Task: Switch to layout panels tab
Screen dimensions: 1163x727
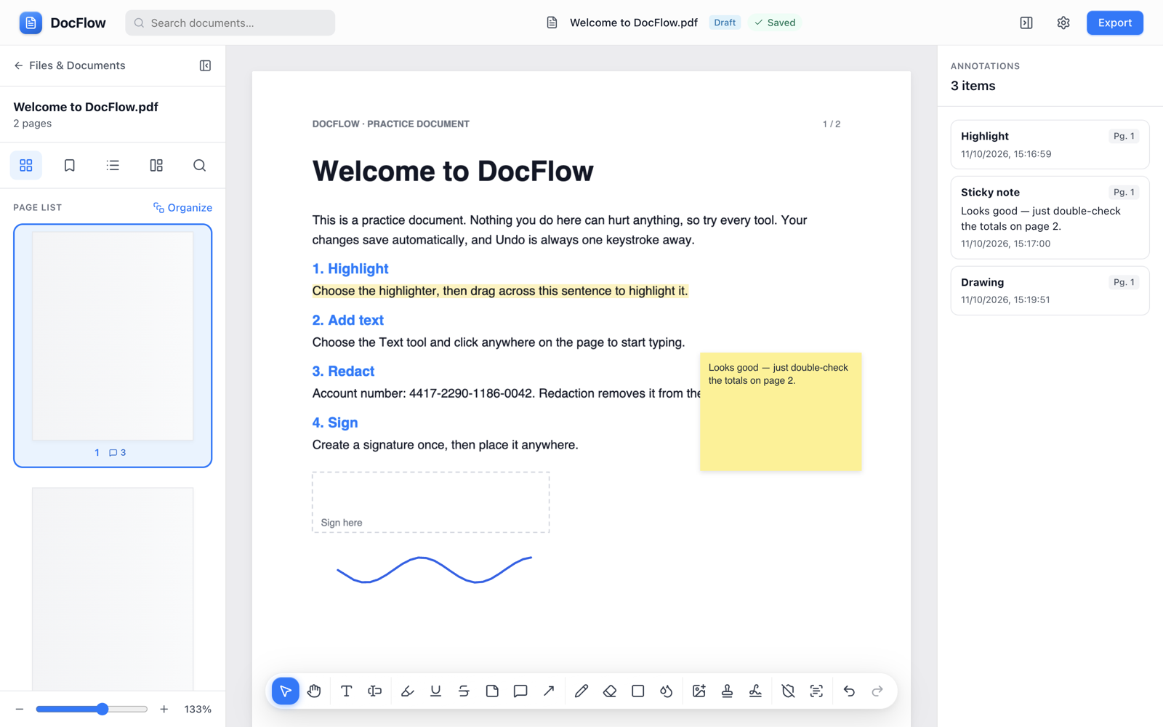Action: pyautogui.click(x=156, y=165)
